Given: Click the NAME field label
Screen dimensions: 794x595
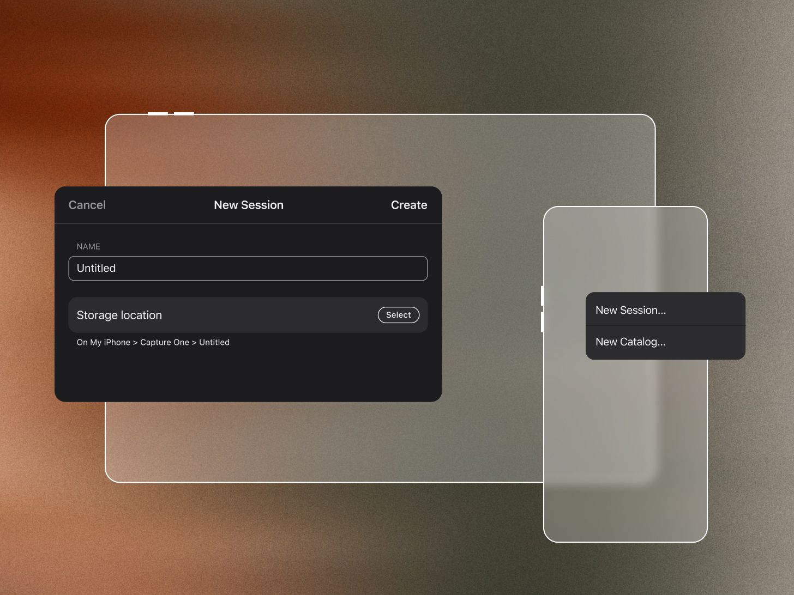Looking at the screenshot, I should [88, 246].
